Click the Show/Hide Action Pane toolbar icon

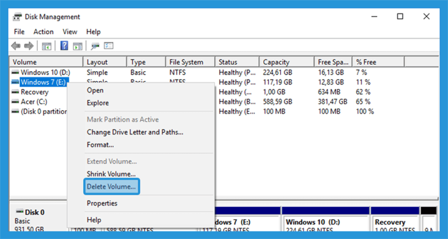coord(78,45)
